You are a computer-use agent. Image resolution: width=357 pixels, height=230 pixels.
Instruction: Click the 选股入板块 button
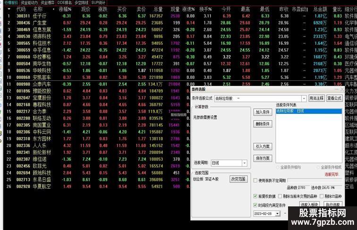(x=309, y=204)
